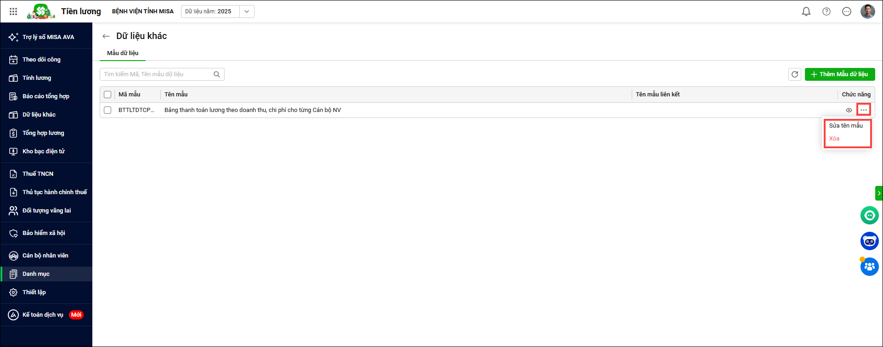Open the green chat support bubble
883x347 pixels.
point(869,215)
